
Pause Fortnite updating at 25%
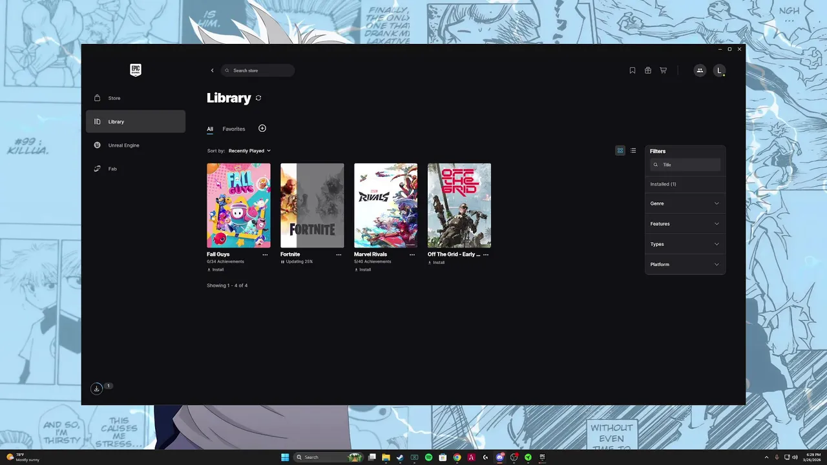pyautogui.click(x=297, y=262)
